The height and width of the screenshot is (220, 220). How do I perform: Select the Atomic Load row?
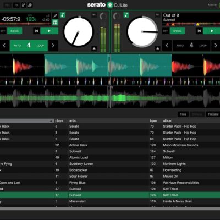[110, 157]
